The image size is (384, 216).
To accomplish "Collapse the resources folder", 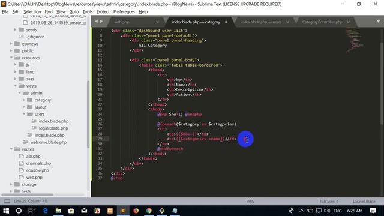I will (x=11, y=58).
